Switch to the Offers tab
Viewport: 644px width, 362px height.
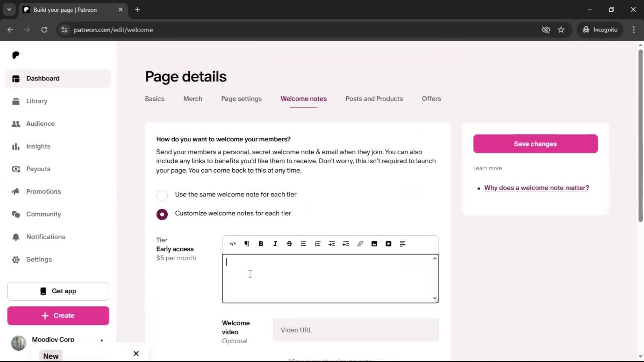pos(431,99)
